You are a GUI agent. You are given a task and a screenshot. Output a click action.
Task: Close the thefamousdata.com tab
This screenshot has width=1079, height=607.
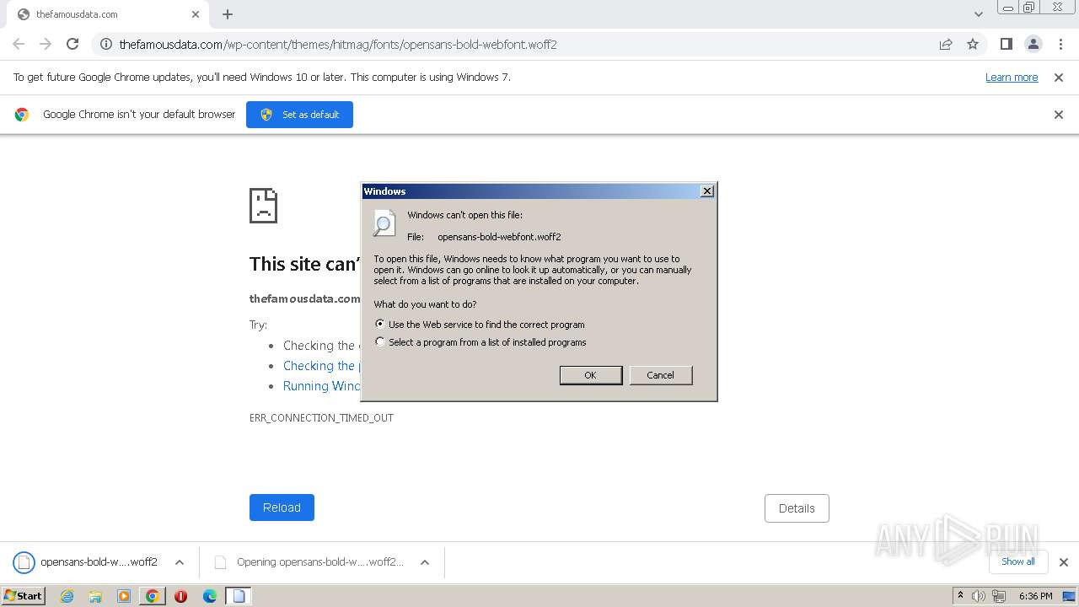click(196, 14)
